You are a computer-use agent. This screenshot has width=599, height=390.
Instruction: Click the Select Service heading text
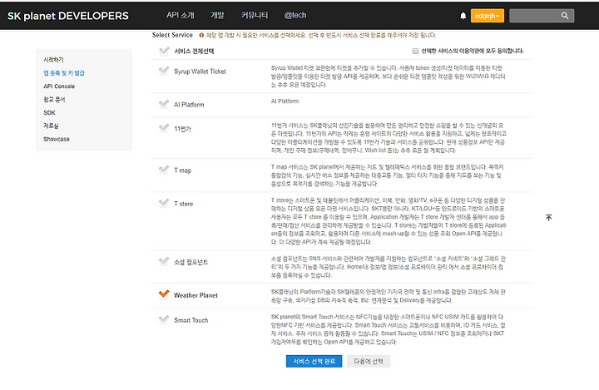[x=172, y=35]
